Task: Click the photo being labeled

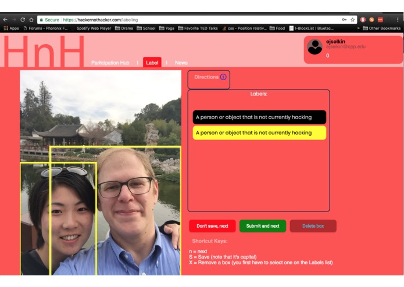Action: [101, 173]
